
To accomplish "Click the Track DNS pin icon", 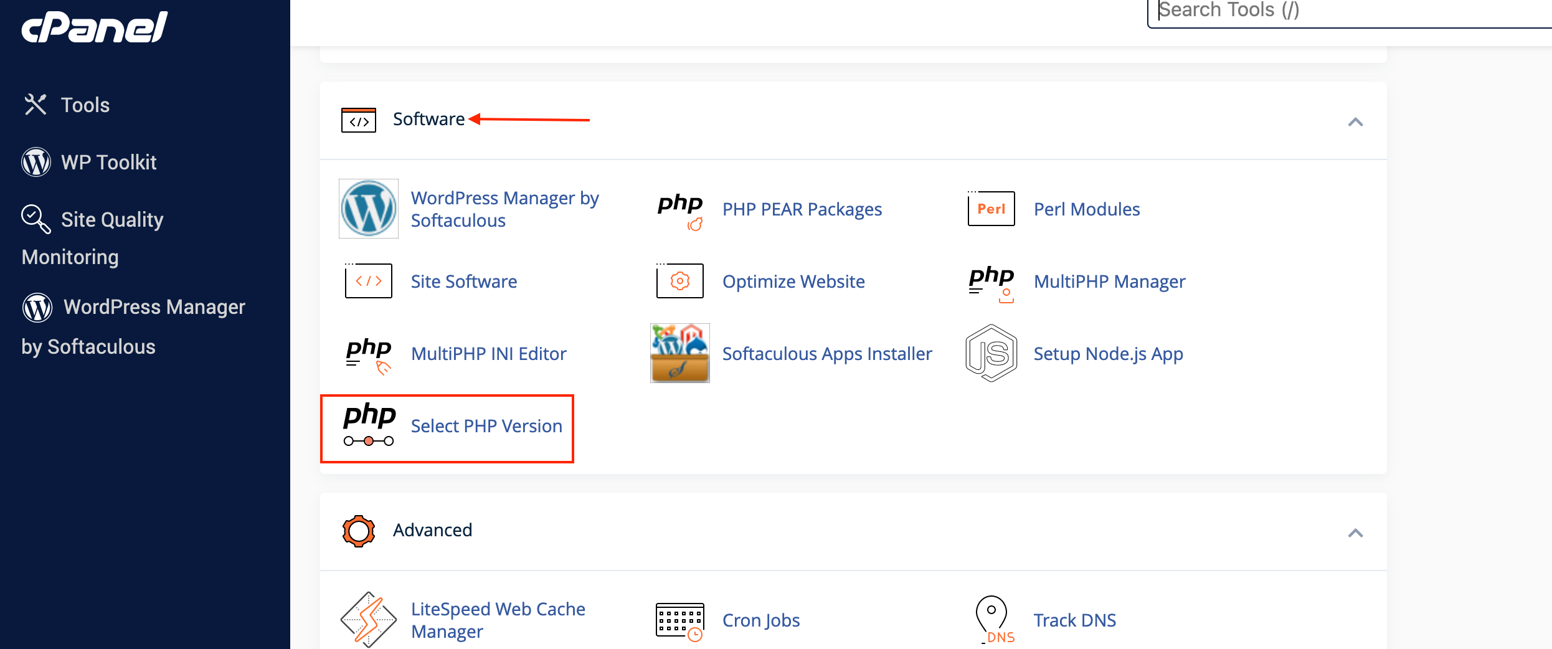I will click(x=995, y=620).
